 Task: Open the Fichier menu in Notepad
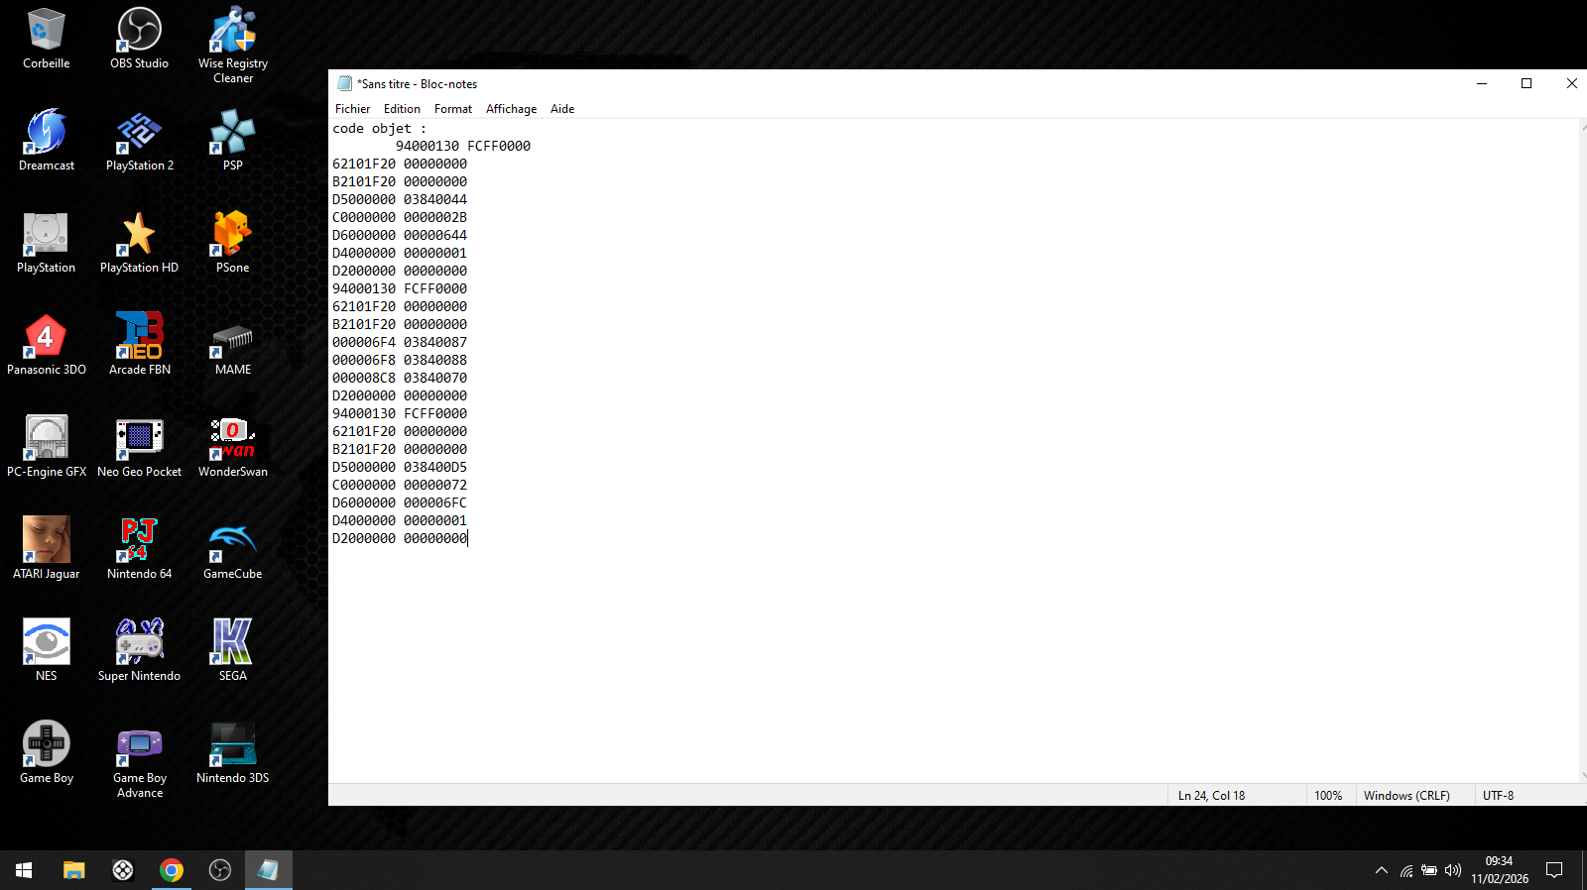(x=352, y=109)
